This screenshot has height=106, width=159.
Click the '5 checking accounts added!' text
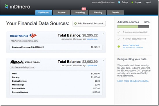click(135, 32)
